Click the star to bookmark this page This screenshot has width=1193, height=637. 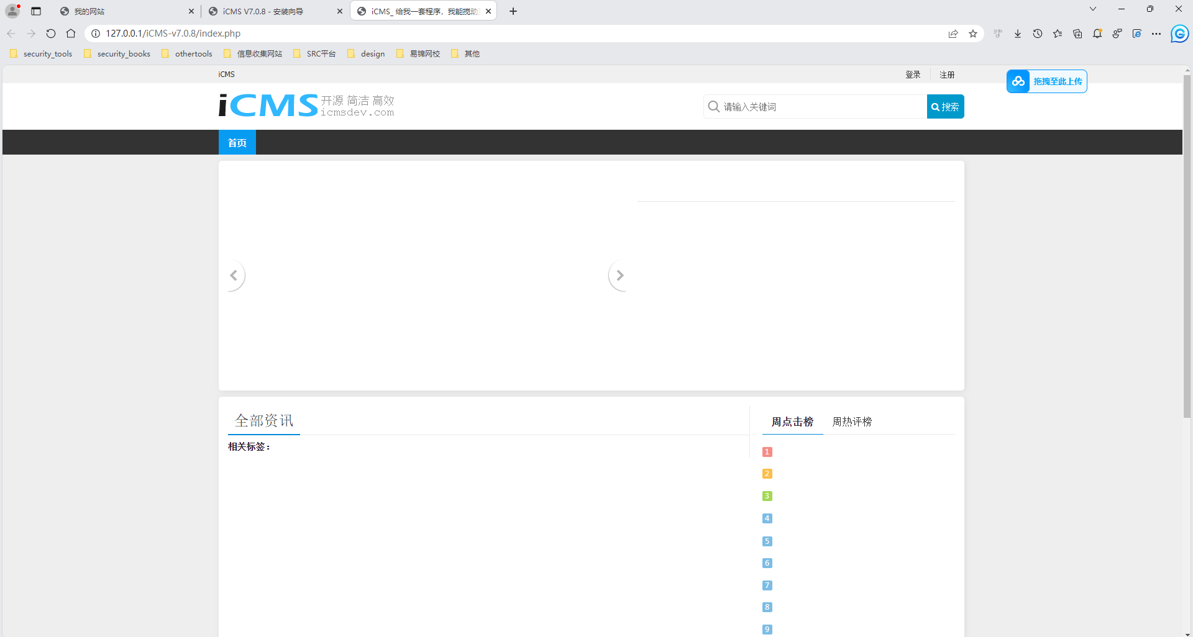(973, 34)
